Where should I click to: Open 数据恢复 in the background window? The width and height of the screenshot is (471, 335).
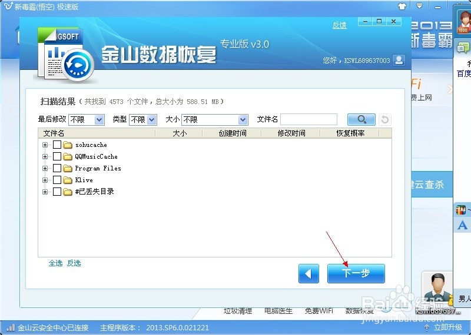click(x=360, y=311)
